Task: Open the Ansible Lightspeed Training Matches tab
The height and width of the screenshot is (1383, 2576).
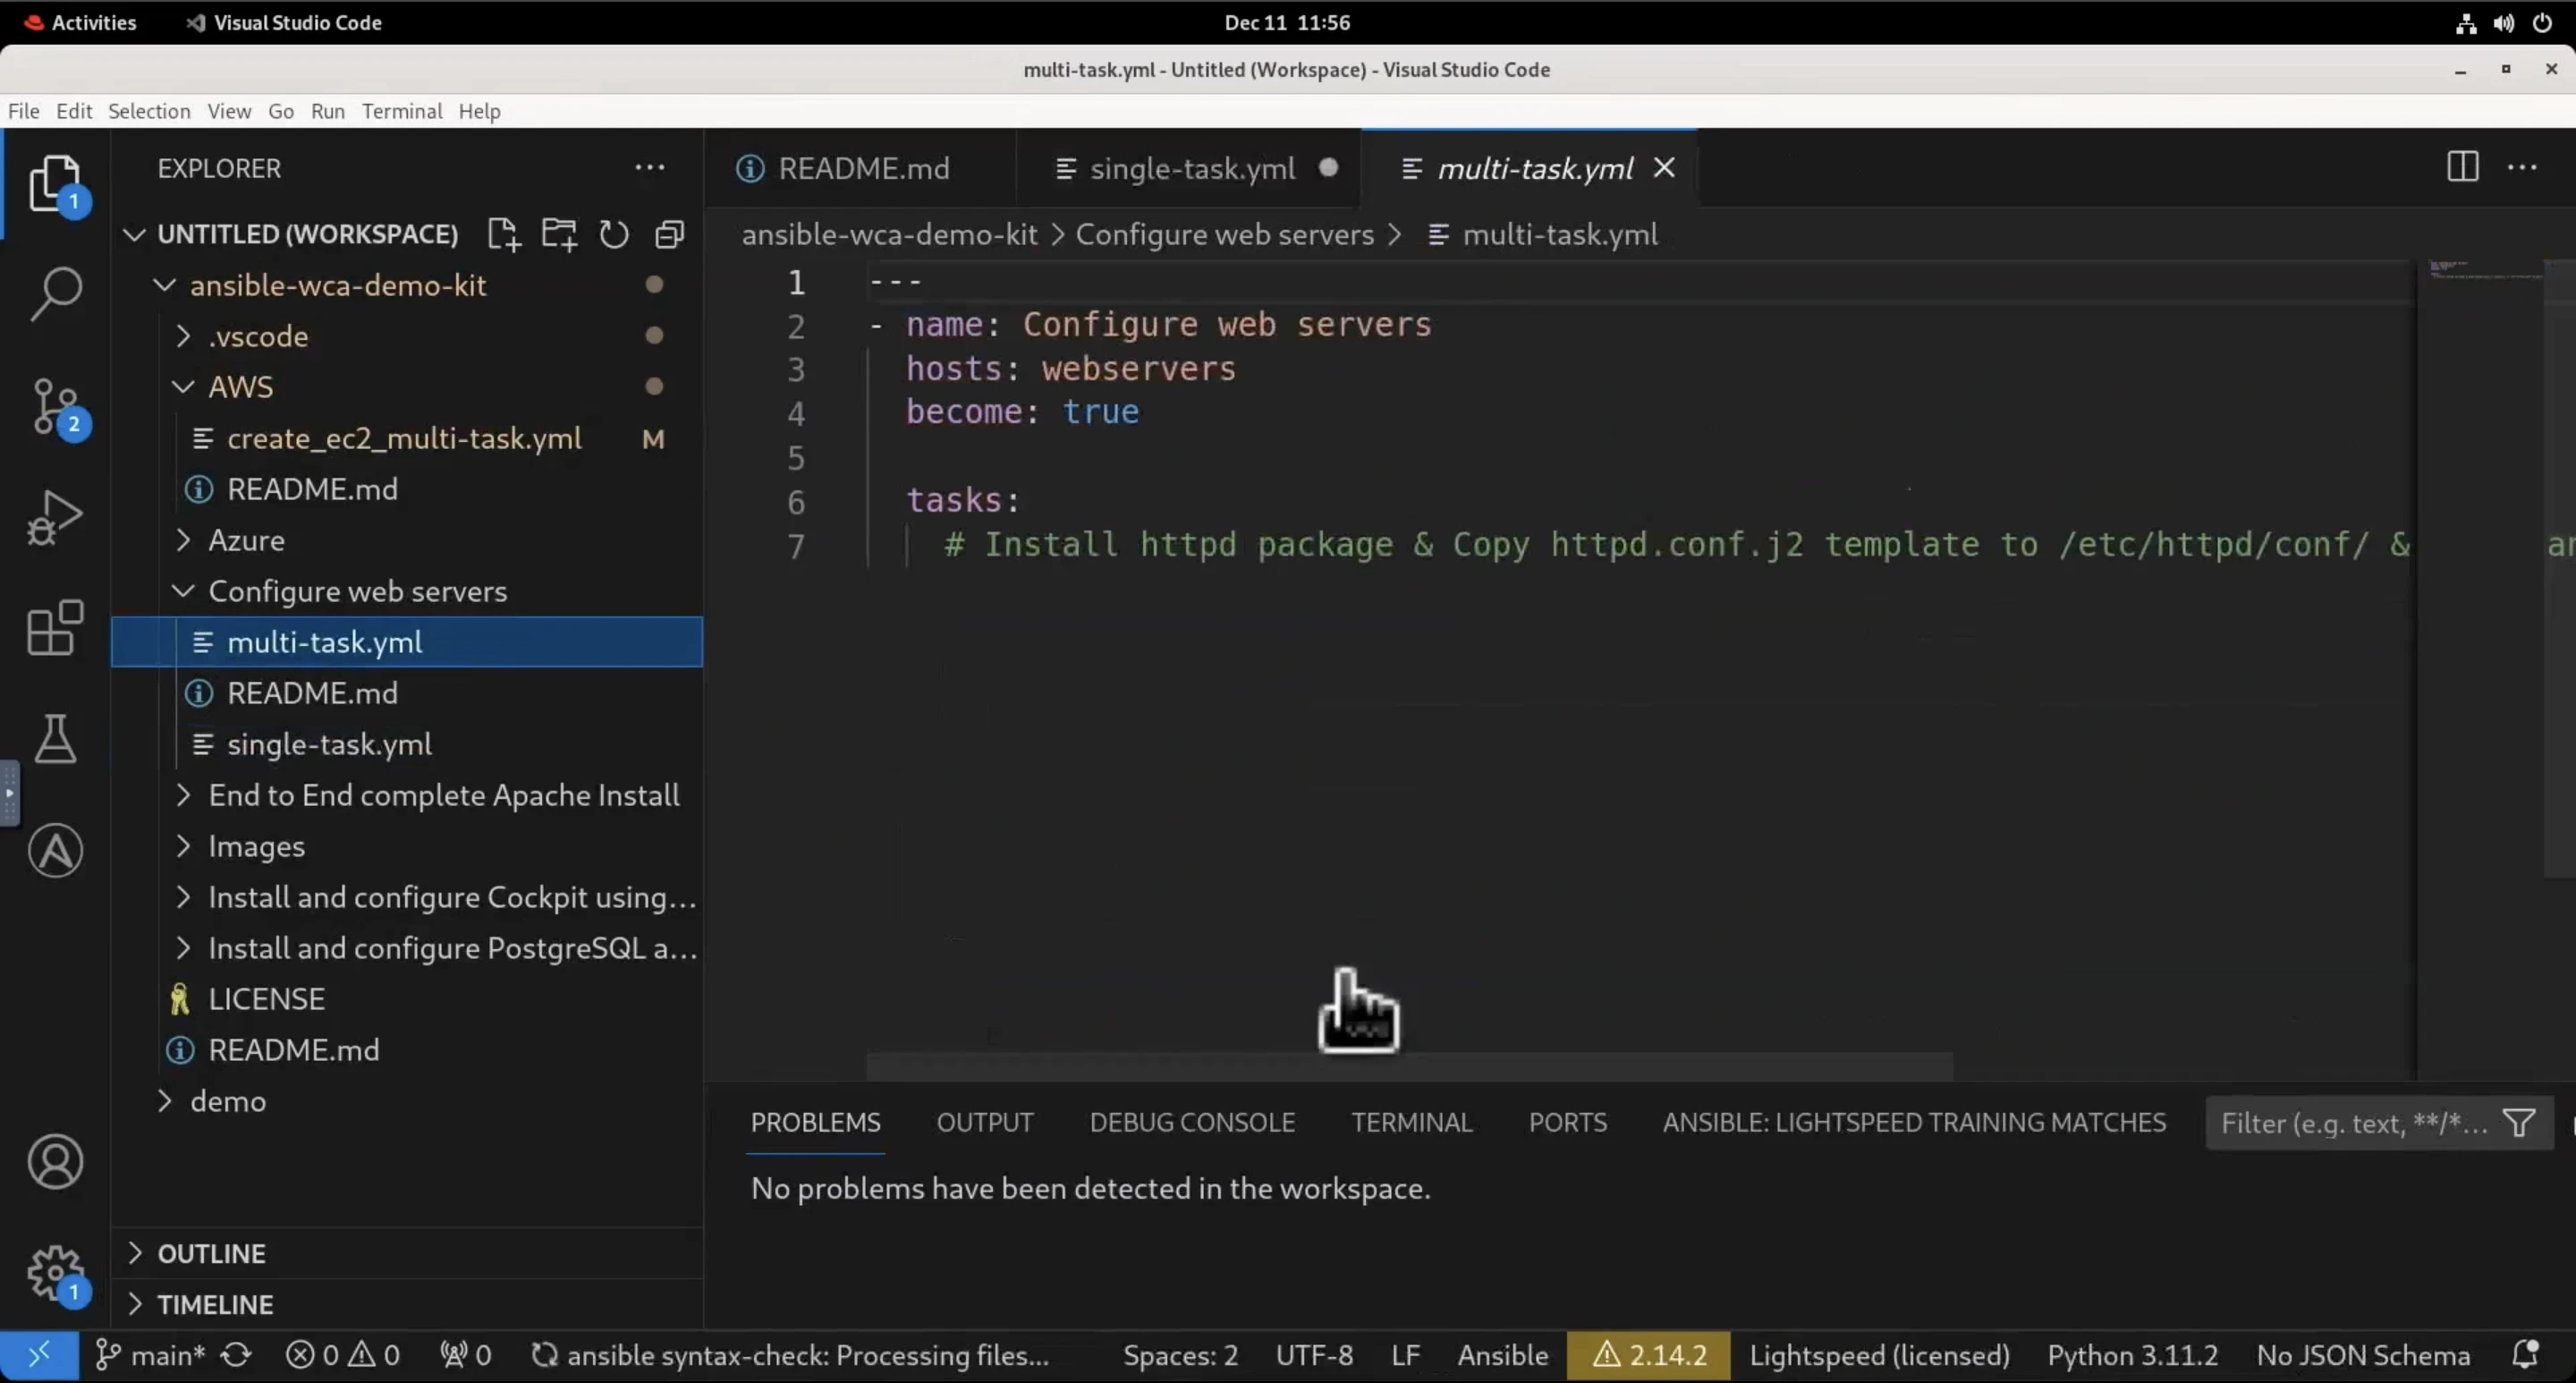Action: click(x=1914, y=1123)
